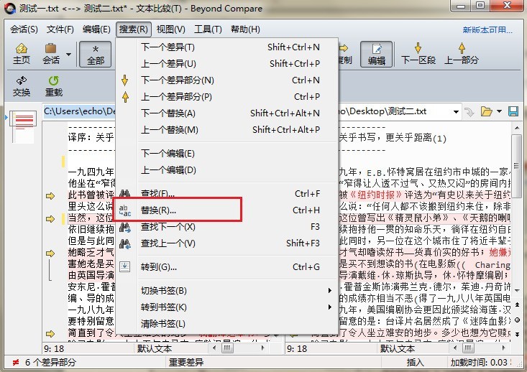Close the open 搜索(R) menu
This screenshot has width=527, height=372.
134,29
